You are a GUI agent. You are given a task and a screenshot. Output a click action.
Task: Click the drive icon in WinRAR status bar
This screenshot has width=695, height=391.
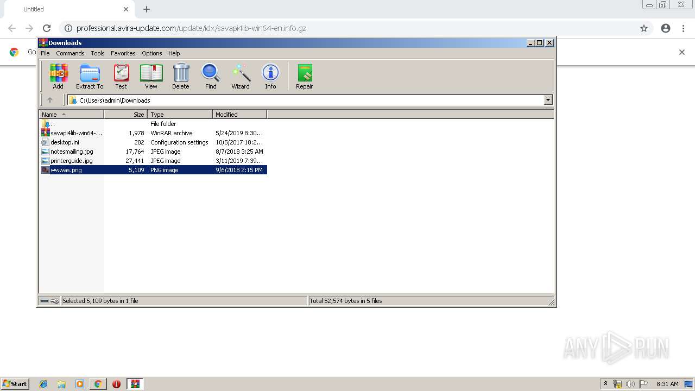(x=45, y=301)
